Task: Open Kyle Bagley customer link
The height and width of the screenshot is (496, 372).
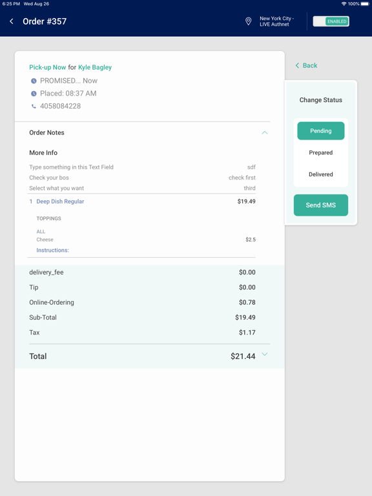Action: [x=95, y=67]
